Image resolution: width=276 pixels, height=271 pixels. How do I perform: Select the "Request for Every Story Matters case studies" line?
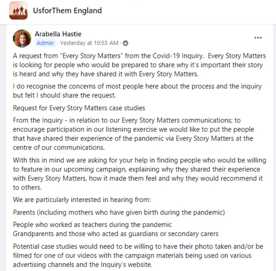[x=79, y=108]
